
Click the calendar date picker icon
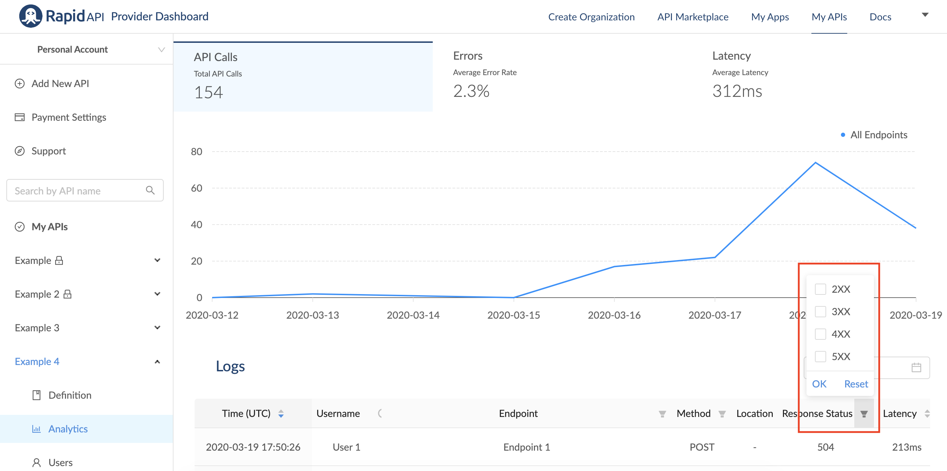point(916,367)
